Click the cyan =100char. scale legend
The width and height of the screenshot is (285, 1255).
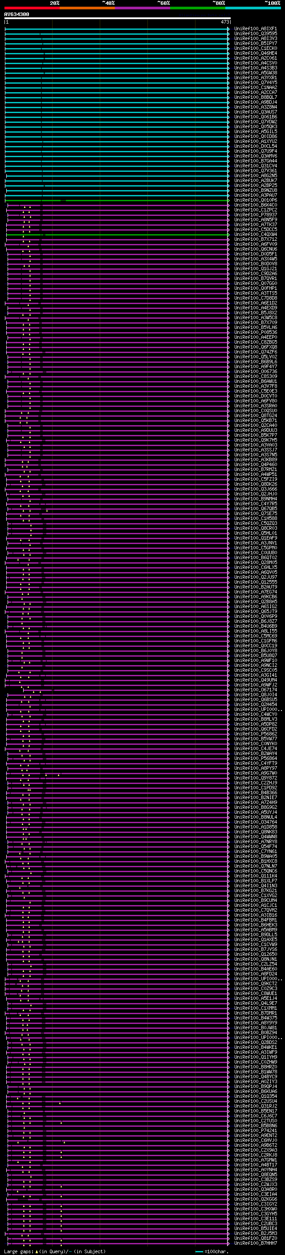click(x=212, y=1251)
